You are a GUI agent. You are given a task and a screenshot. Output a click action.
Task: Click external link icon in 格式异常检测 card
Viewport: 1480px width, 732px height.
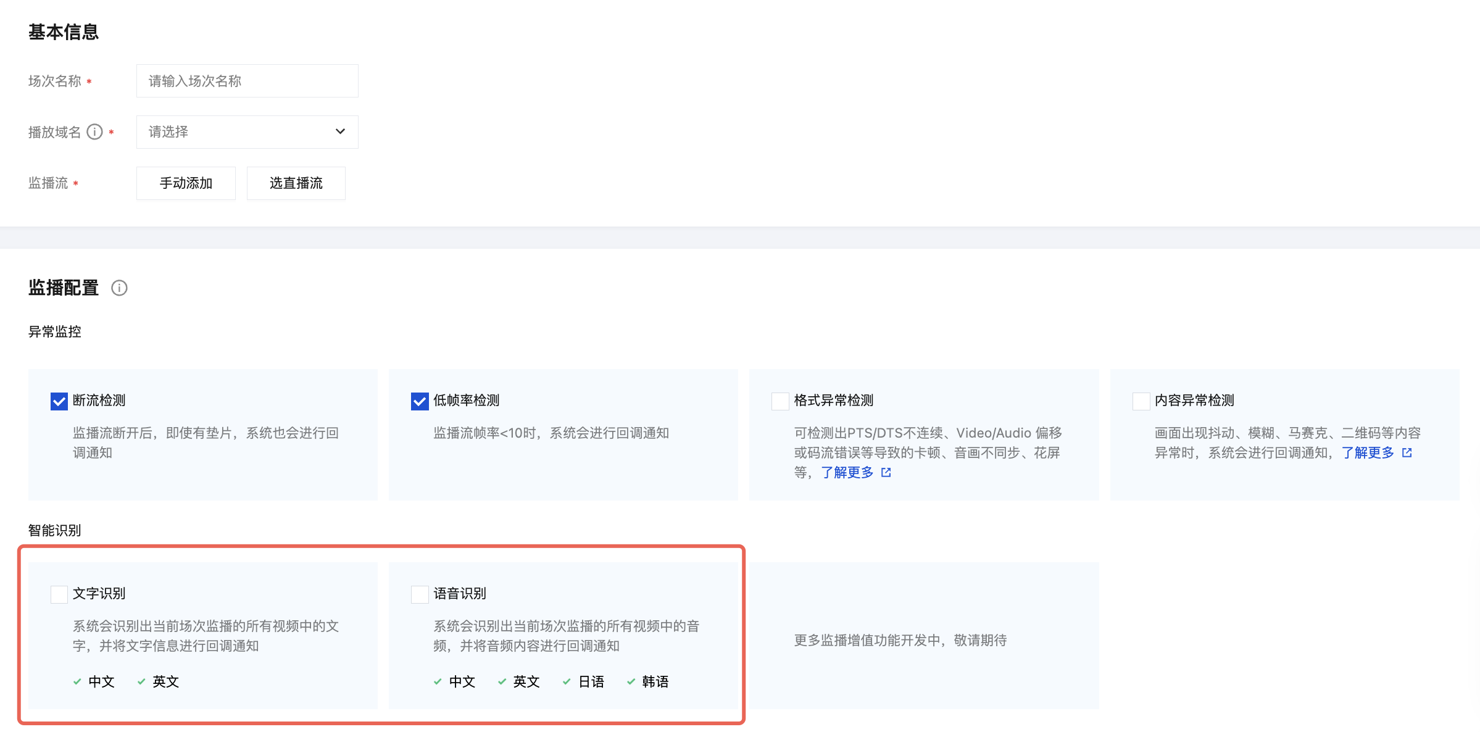(x=886, y=472)
